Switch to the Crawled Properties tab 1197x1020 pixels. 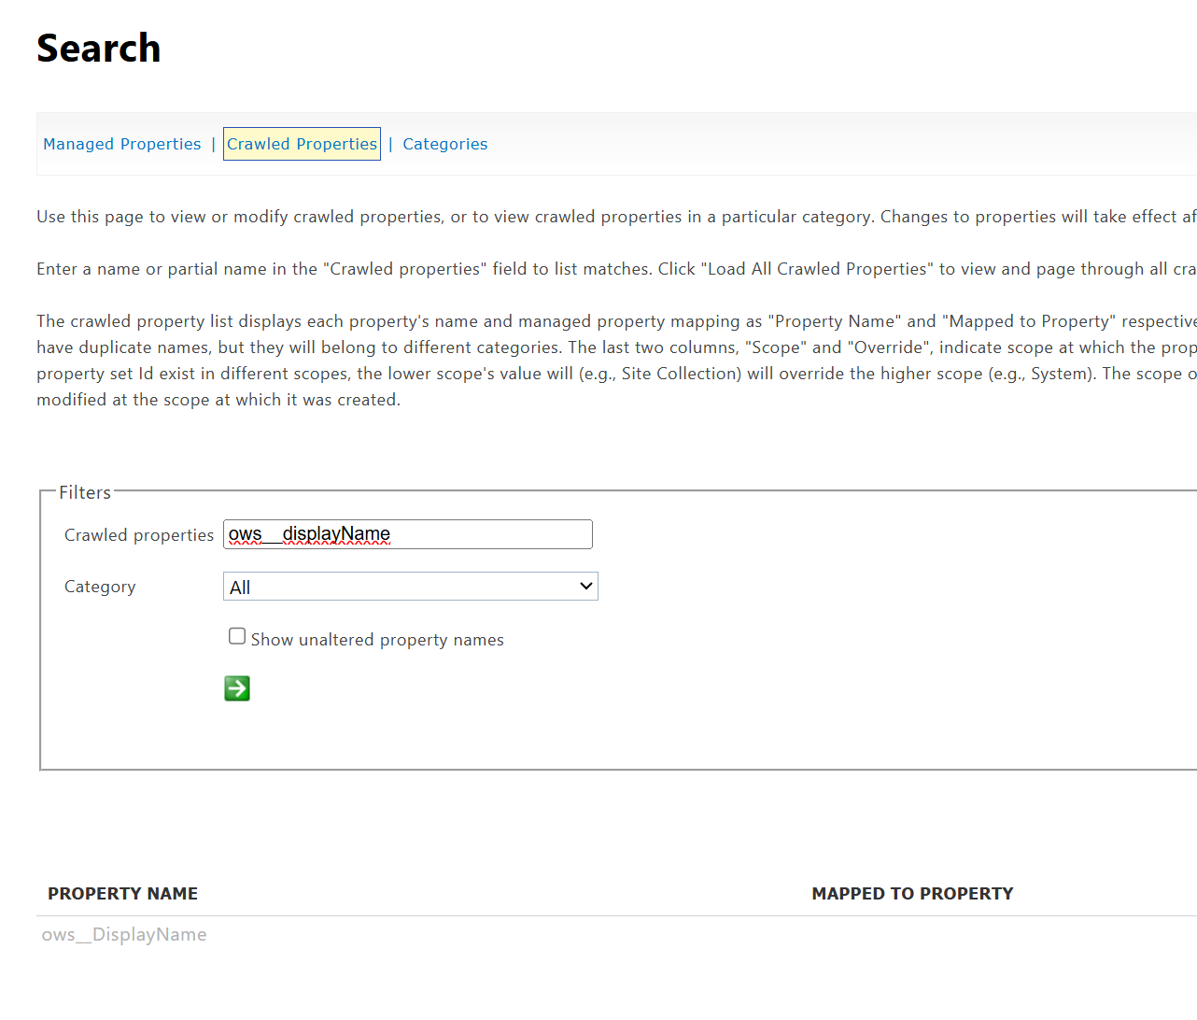click(x=302, y=144)
